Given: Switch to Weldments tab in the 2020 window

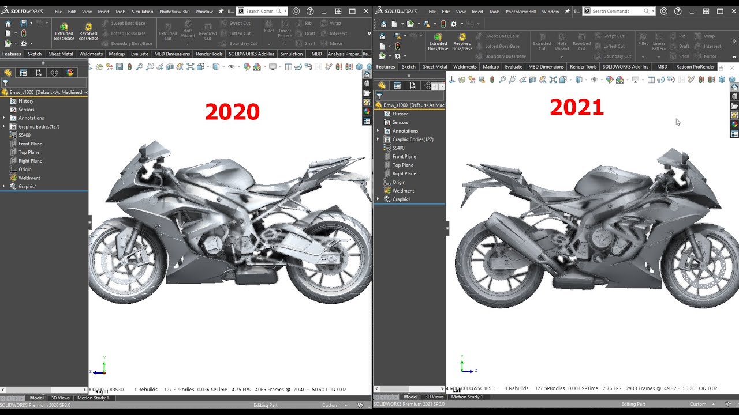Looking at the screenshot, I should [91, 54].
